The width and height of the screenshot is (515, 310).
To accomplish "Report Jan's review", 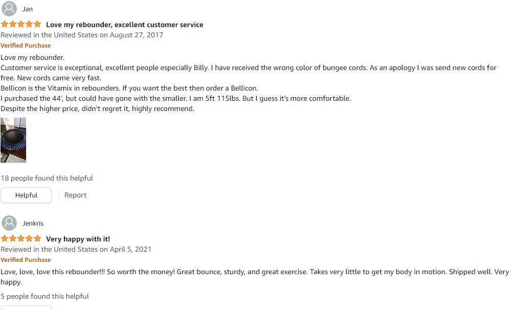I will point(75,195).
